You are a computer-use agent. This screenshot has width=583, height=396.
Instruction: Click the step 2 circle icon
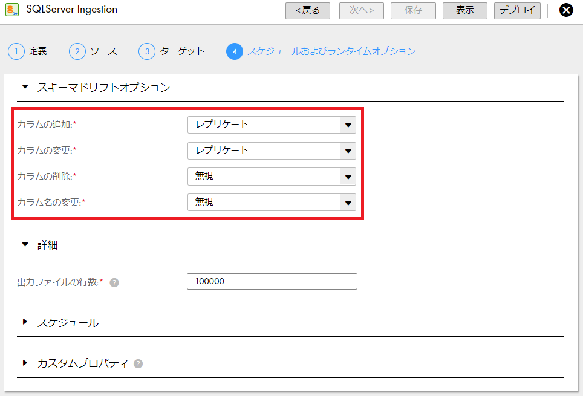pyautogui.click(x=77, y=51)
